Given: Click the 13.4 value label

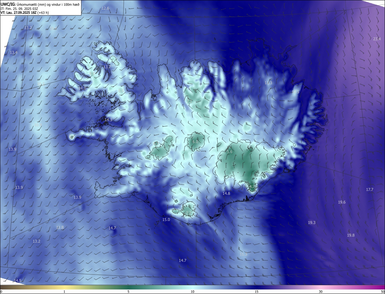Looking at the screenshot, I should tap(14, 53).
